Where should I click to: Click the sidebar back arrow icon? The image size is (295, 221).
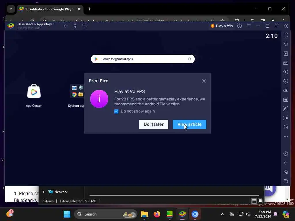(x=286, y=163)
